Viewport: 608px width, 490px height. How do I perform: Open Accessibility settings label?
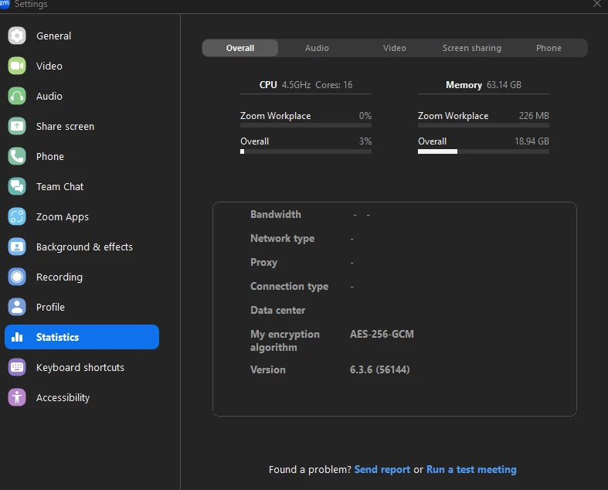click(63, 398)
